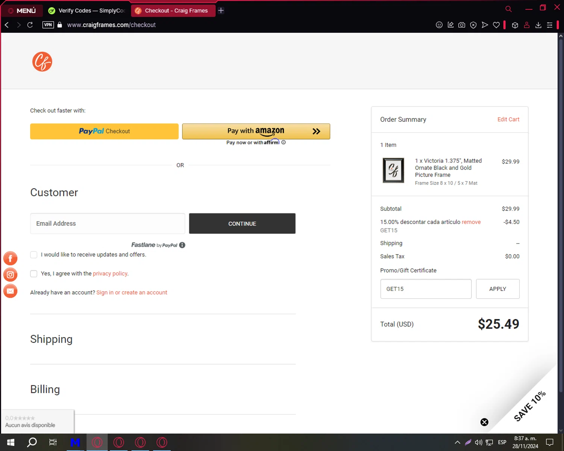Image resolution: width=564 pixels, height=451 pixels.
Task: Open Facebook social icon
Action: click(10, 258)
